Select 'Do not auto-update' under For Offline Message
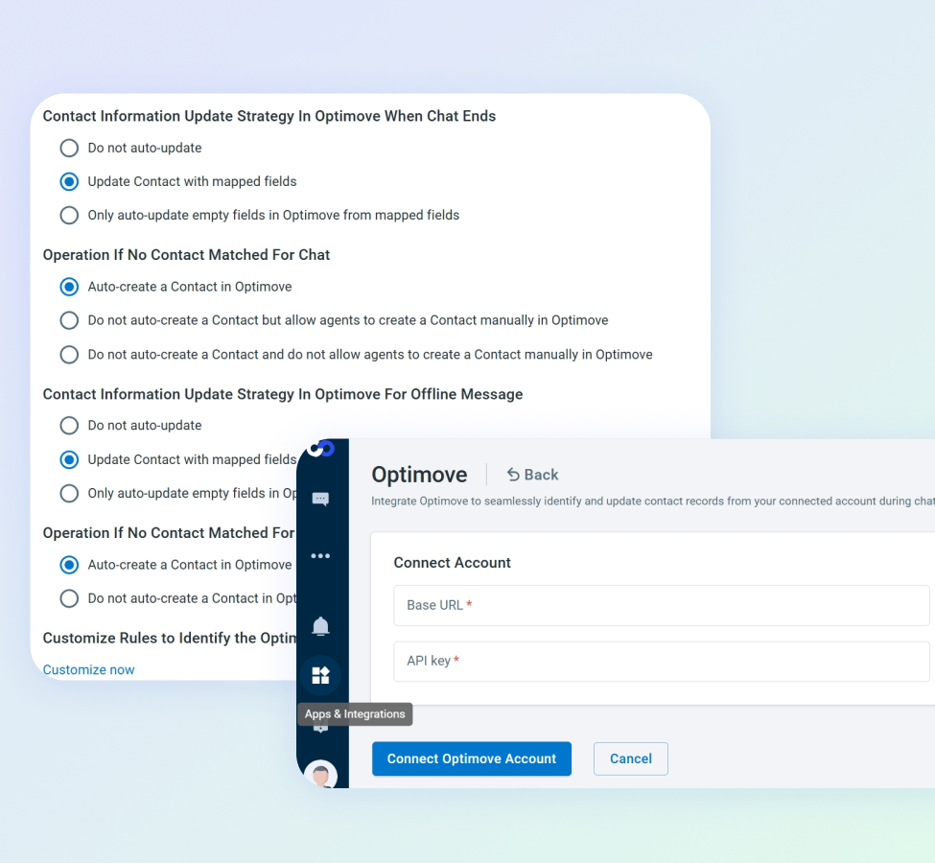 coord(69,425)
